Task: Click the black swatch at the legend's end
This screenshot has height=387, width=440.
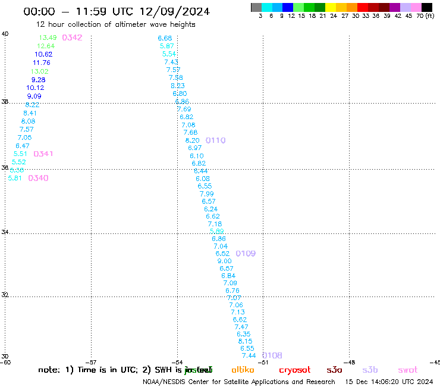Action: pyautogui.click(x=426, y=7)
